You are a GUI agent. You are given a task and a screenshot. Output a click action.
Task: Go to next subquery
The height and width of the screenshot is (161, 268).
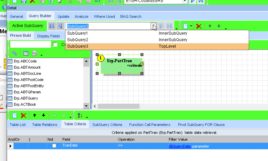point(161,26)
